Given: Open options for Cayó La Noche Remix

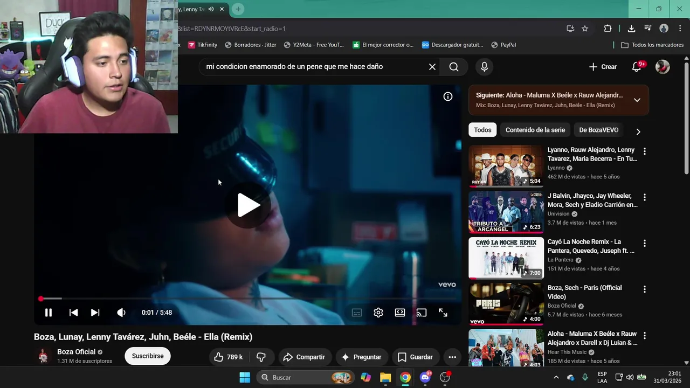Looking at the screenshot, I should pyautogui.click(x=644, y=243).
